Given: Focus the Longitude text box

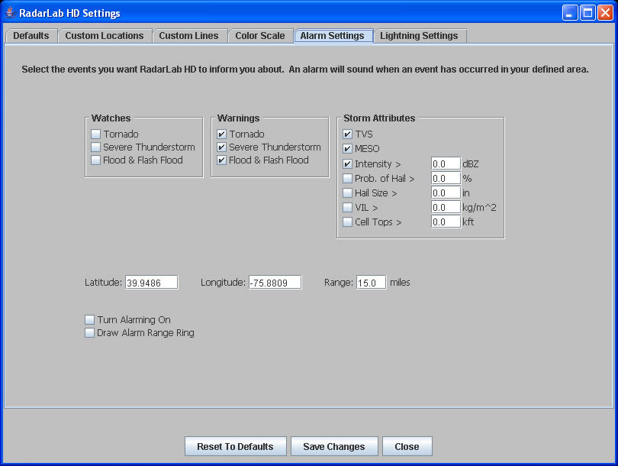Looking at the screenshot, I should (275, 283).
